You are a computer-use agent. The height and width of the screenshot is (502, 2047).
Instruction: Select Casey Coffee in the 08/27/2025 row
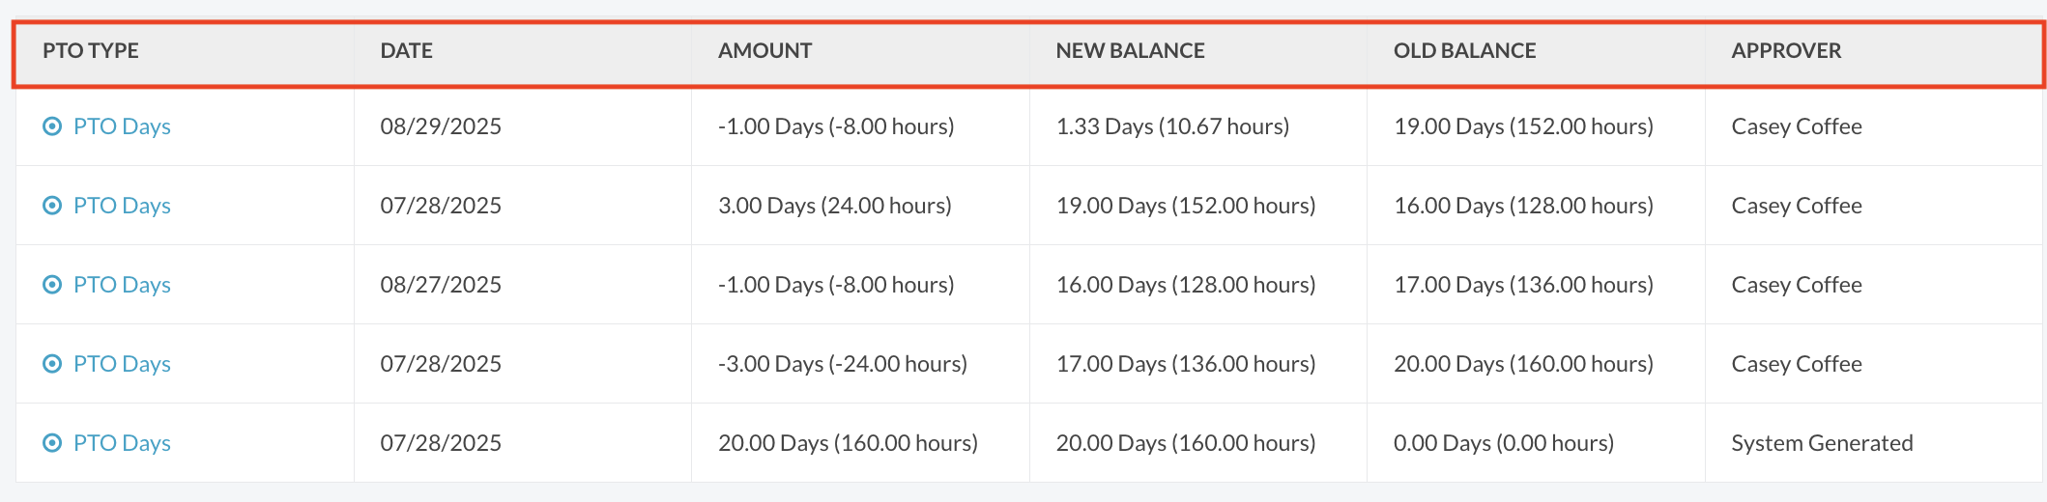tap(1797, 285)
